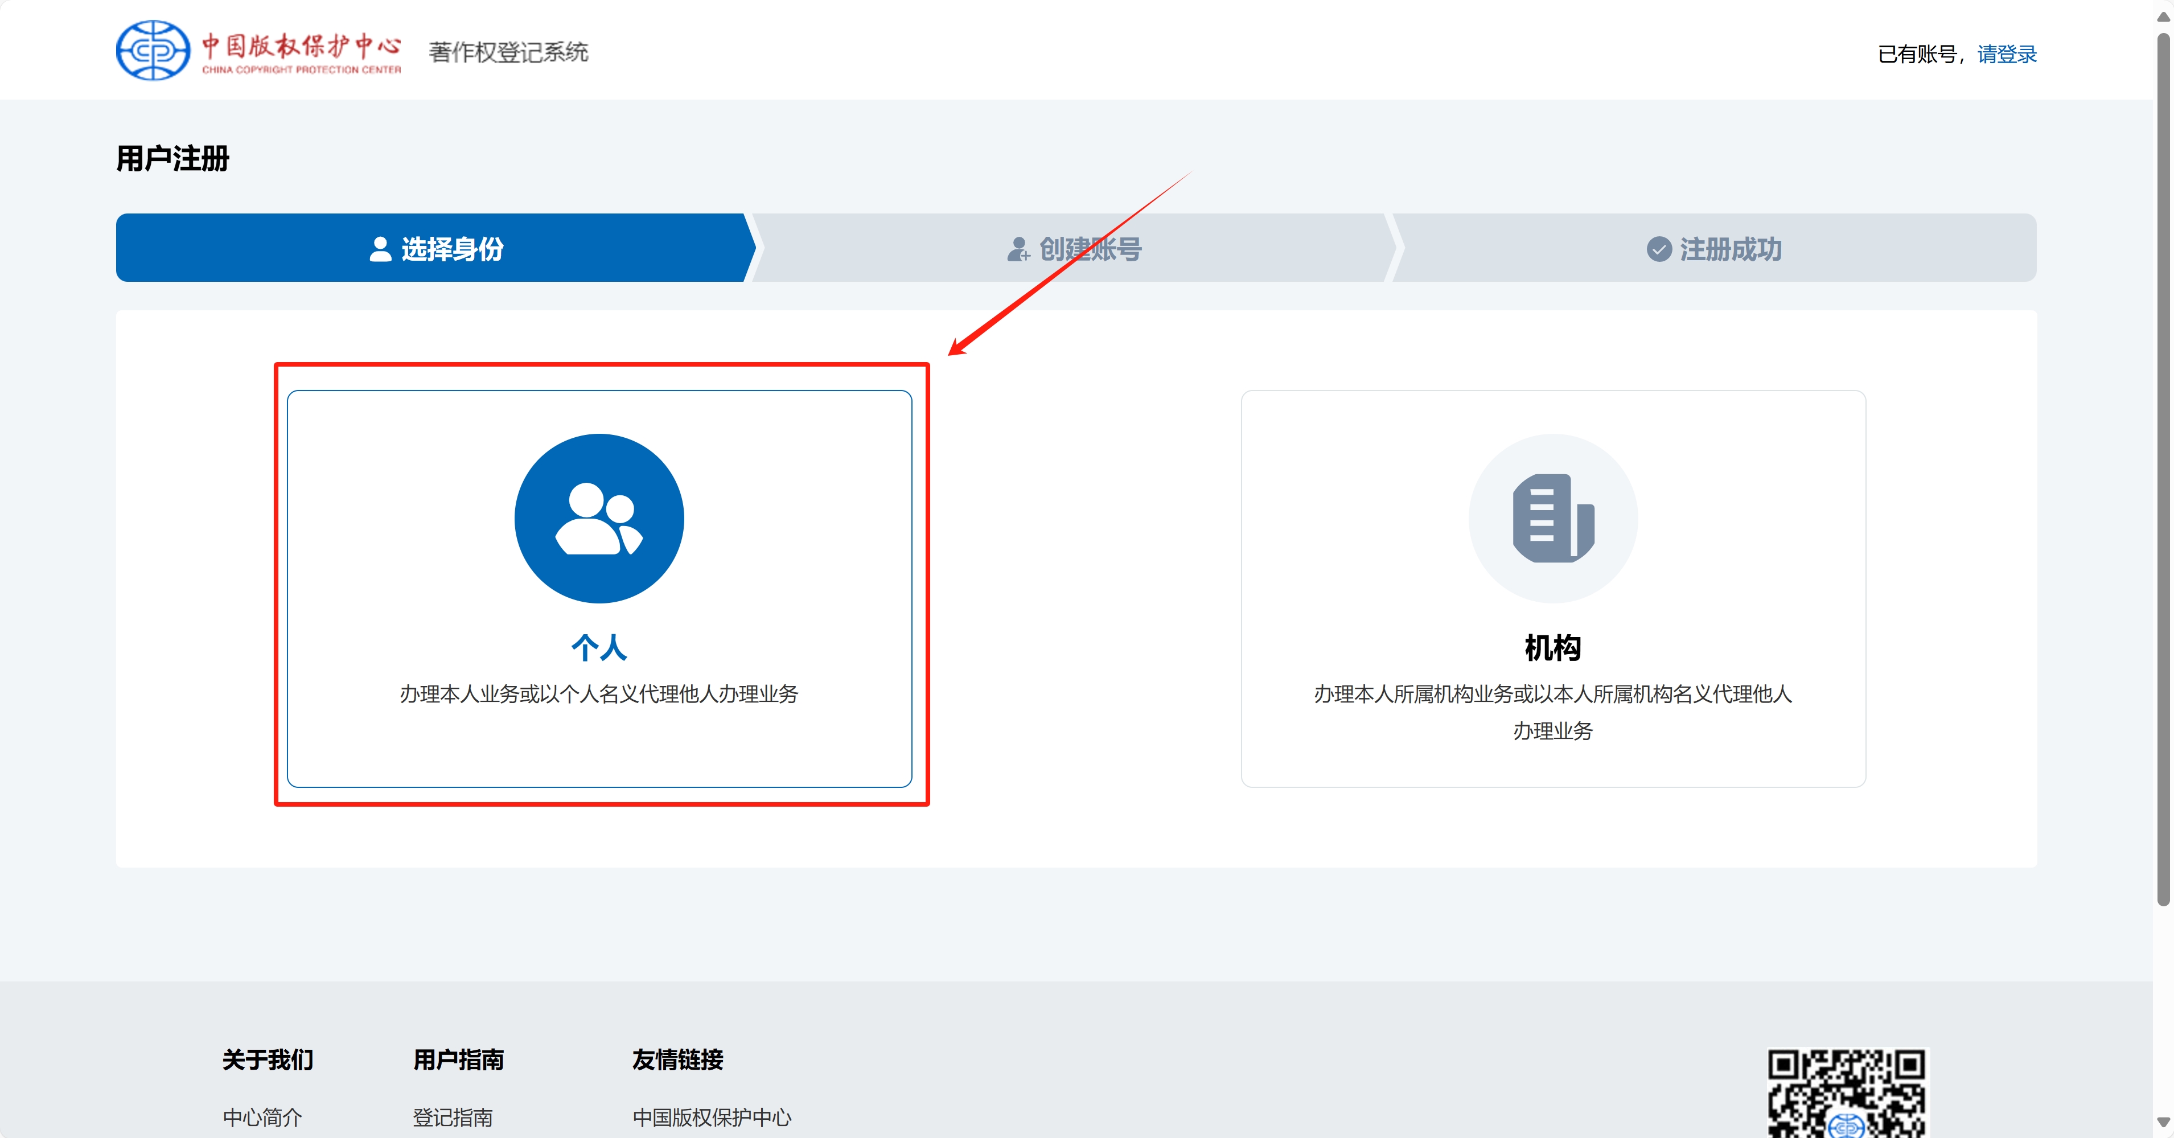Click the 用户指南 footer heading

click(458, 1059)
